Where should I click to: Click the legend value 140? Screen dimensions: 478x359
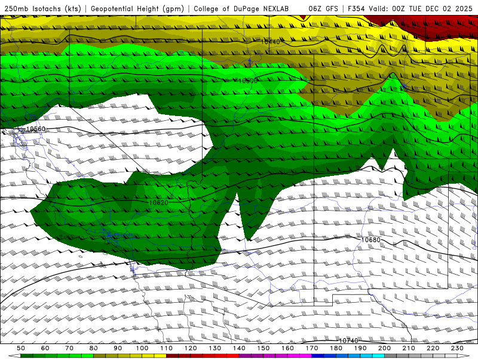[239, 348]
